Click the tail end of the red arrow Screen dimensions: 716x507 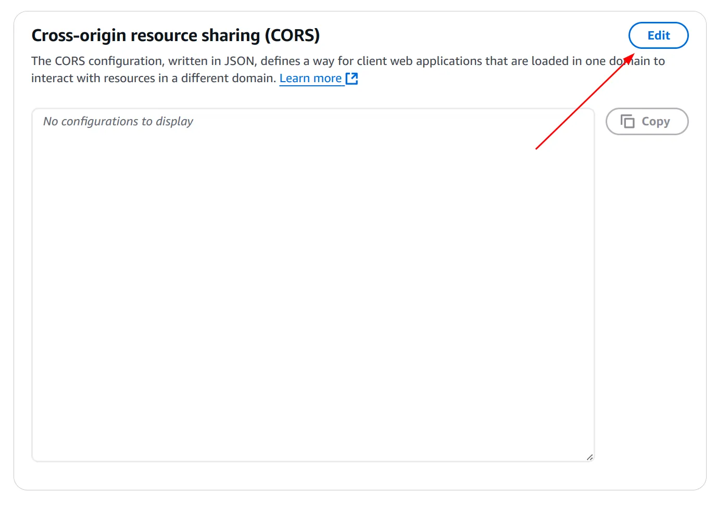coord(537,148)
